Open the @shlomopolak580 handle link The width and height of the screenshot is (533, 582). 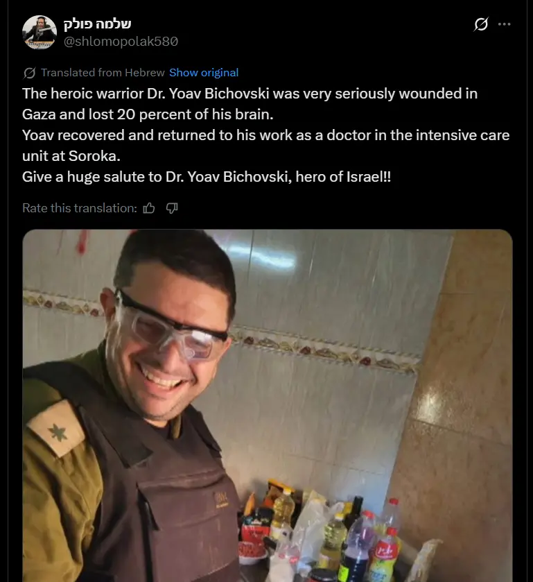click(x=121, y=41)
